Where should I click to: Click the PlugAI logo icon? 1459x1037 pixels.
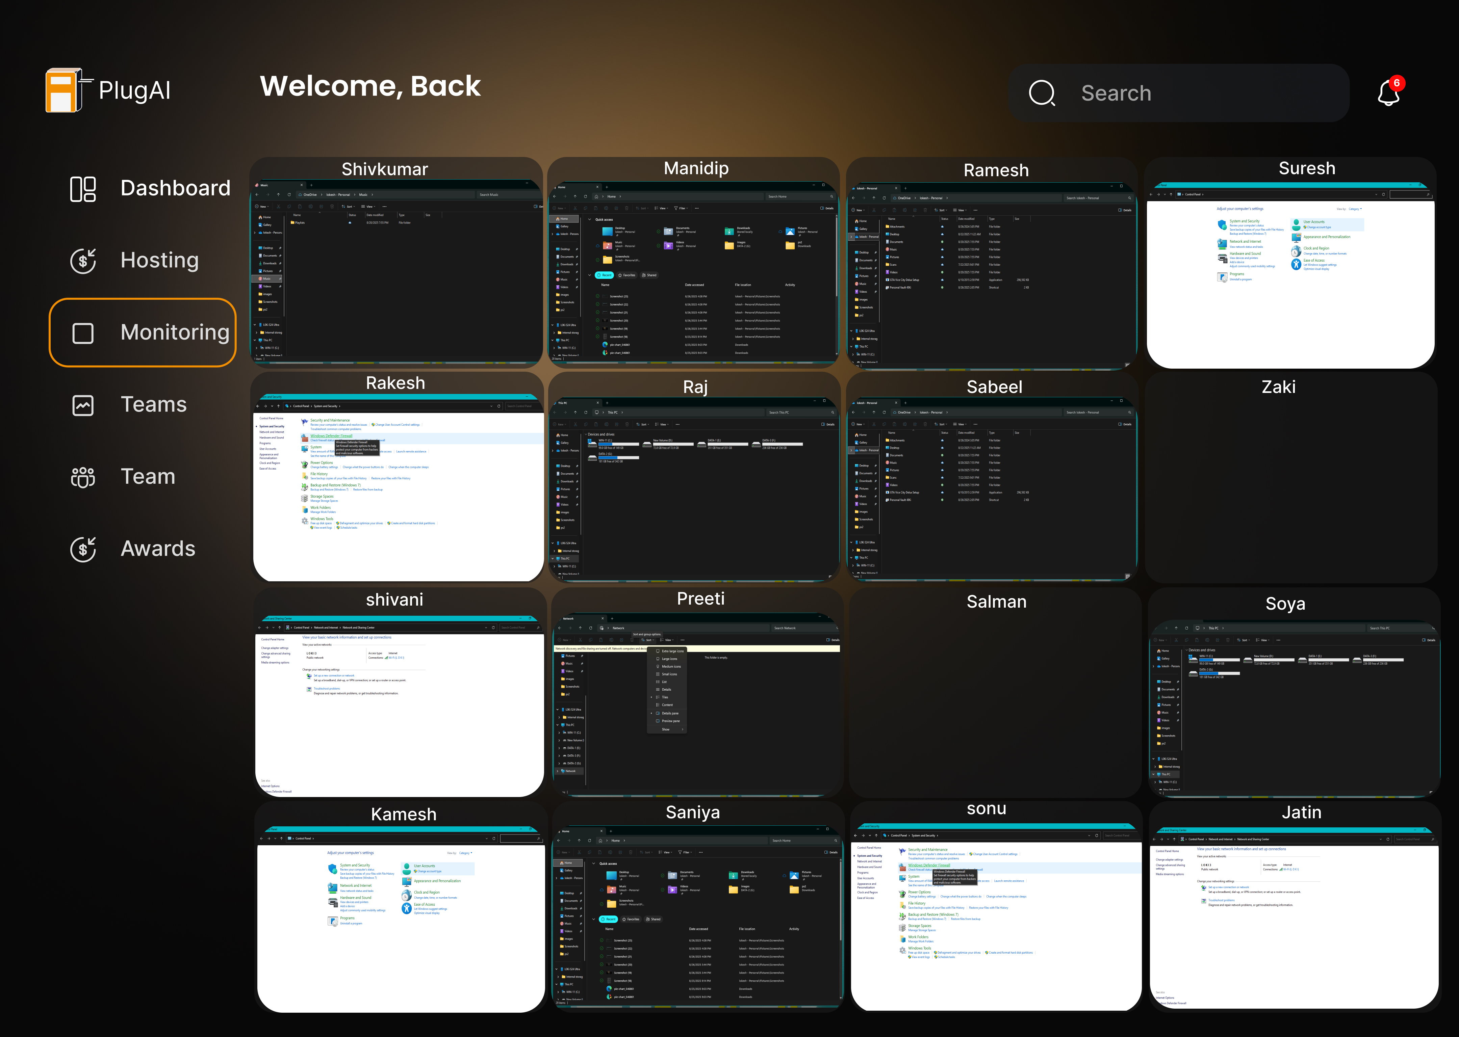65,90
